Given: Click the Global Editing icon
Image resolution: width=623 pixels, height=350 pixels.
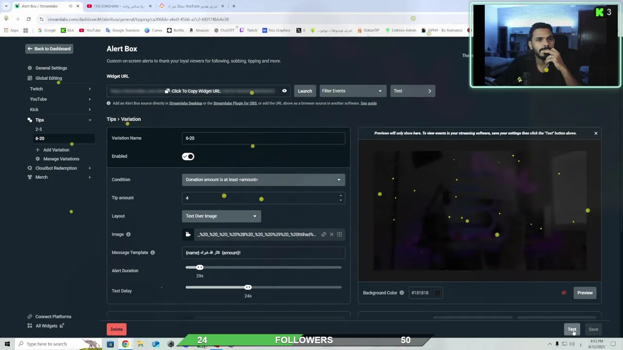Looking at the screenshot, I should pos(30,78).
